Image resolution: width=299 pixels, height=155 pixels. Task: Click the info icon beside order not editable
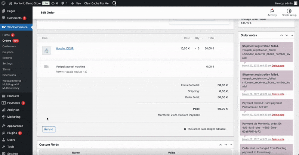185,129
